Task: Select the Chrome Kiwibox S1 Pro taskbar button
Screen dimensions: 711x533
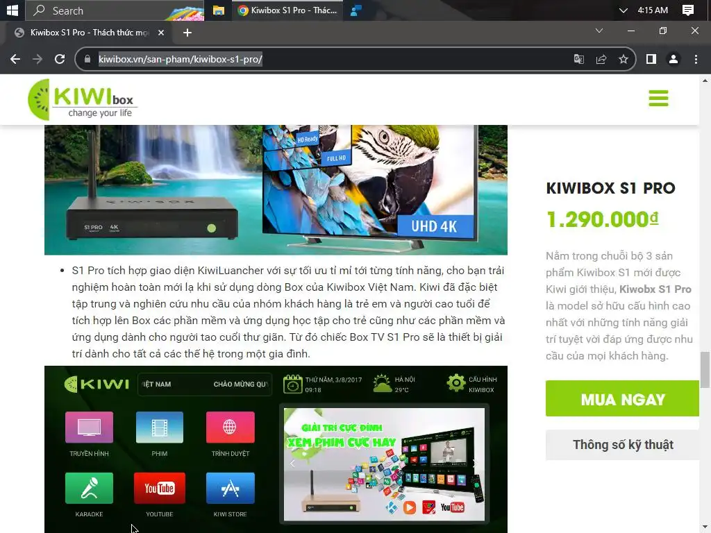Action: tap(287, 10)
